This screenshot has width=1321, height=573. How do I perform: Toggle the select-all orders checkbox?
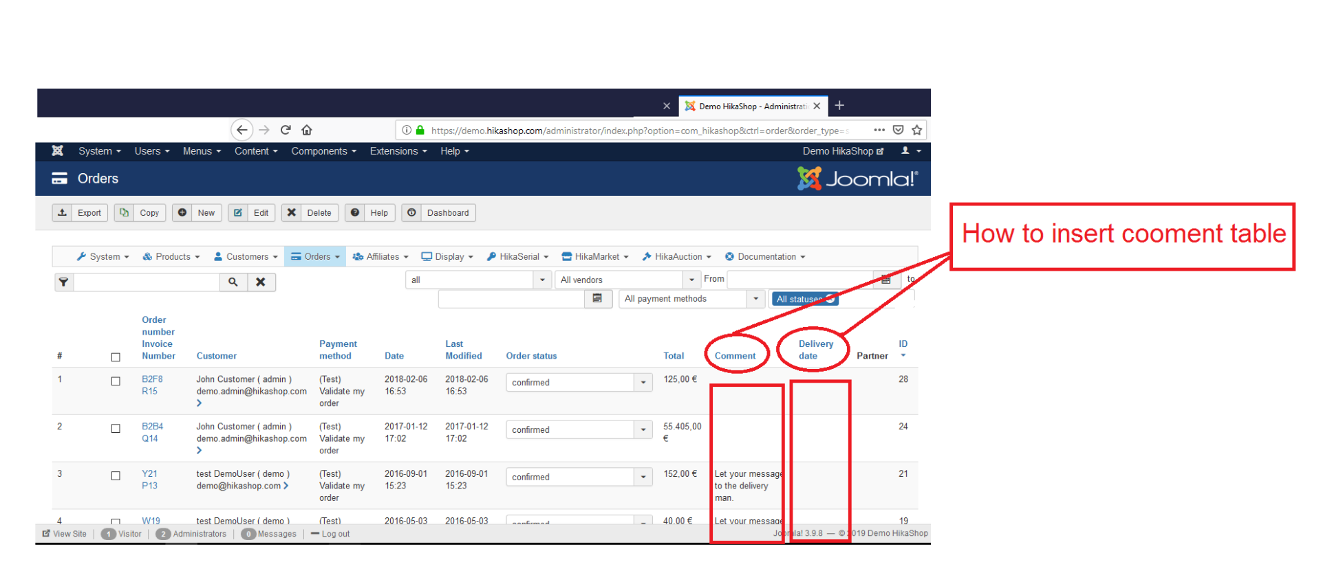click(x=116, y=357)
